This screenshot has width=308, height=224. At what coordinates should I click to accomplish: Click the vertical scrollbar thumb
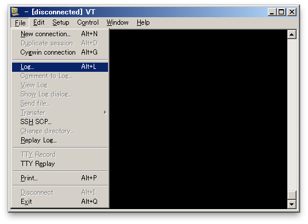(292, 195)
